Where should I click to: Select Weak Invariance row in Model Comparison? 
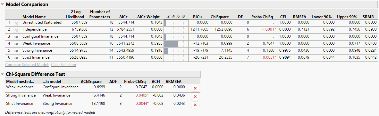pyautogui.click(x=191, y=44)
